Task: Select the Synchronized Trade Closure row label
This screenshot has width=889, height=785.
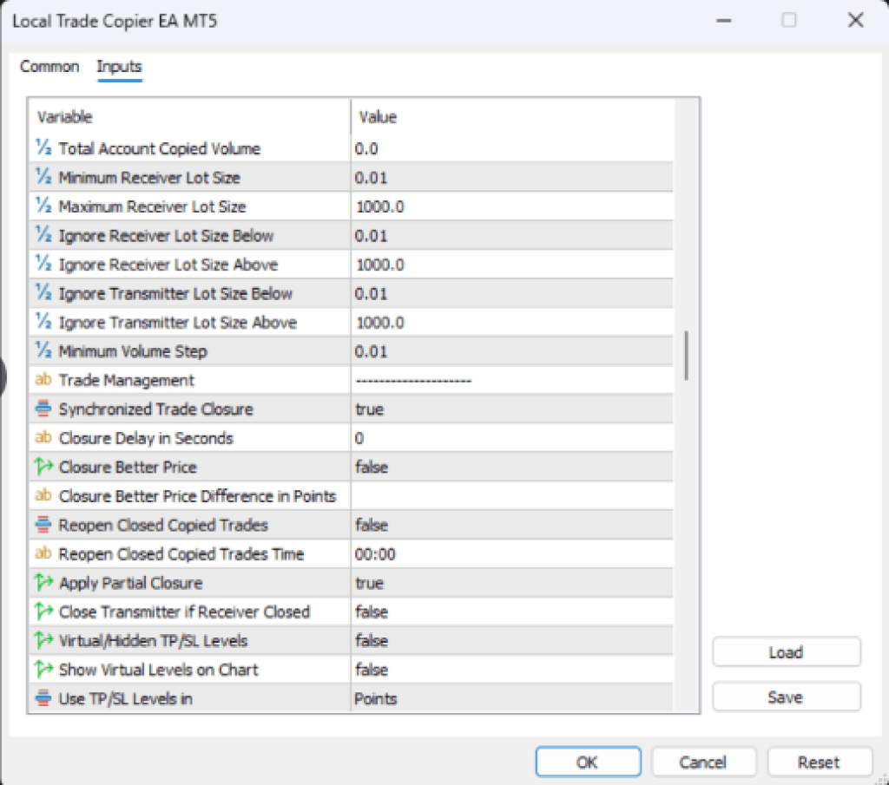Action: point(156,409)
